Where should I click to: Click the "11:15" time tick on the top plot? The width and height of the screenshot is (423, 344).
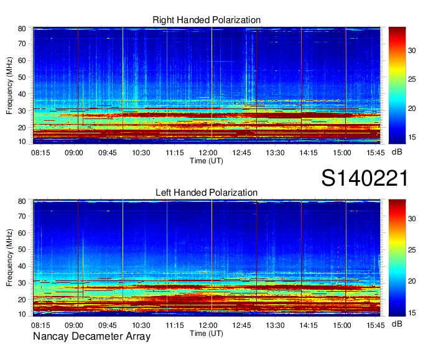pos(175,153)
